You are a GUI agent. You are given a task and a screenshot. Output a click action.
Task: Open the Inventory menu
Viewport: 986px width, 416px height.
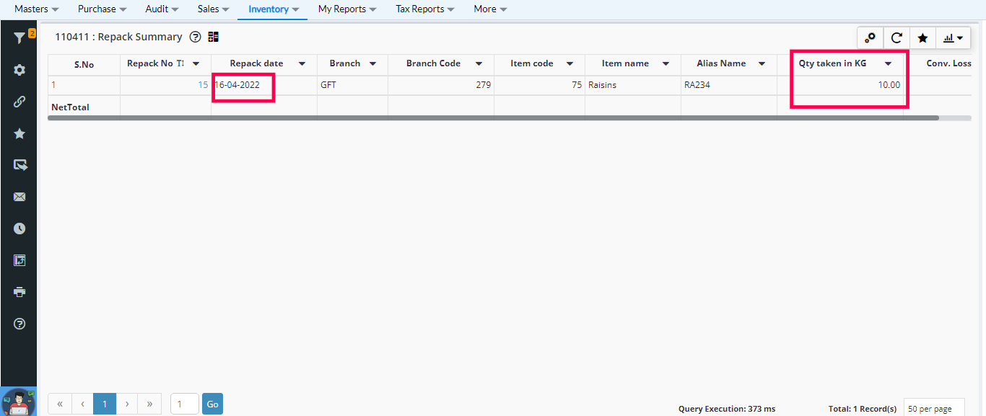273,9
